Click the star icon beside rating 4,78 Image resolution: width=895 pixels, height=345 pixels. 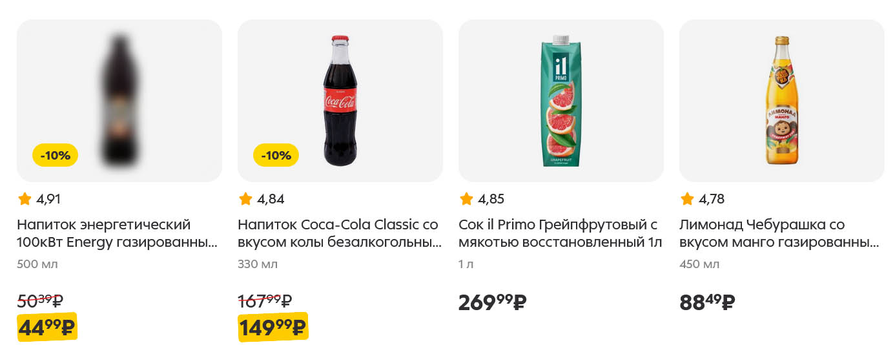687,199
